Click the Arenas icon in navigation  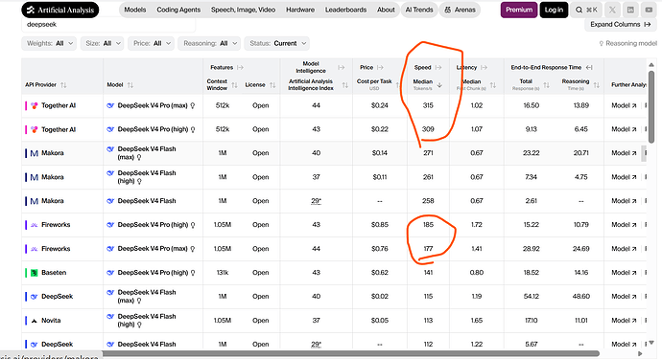(x=447, y=10)
